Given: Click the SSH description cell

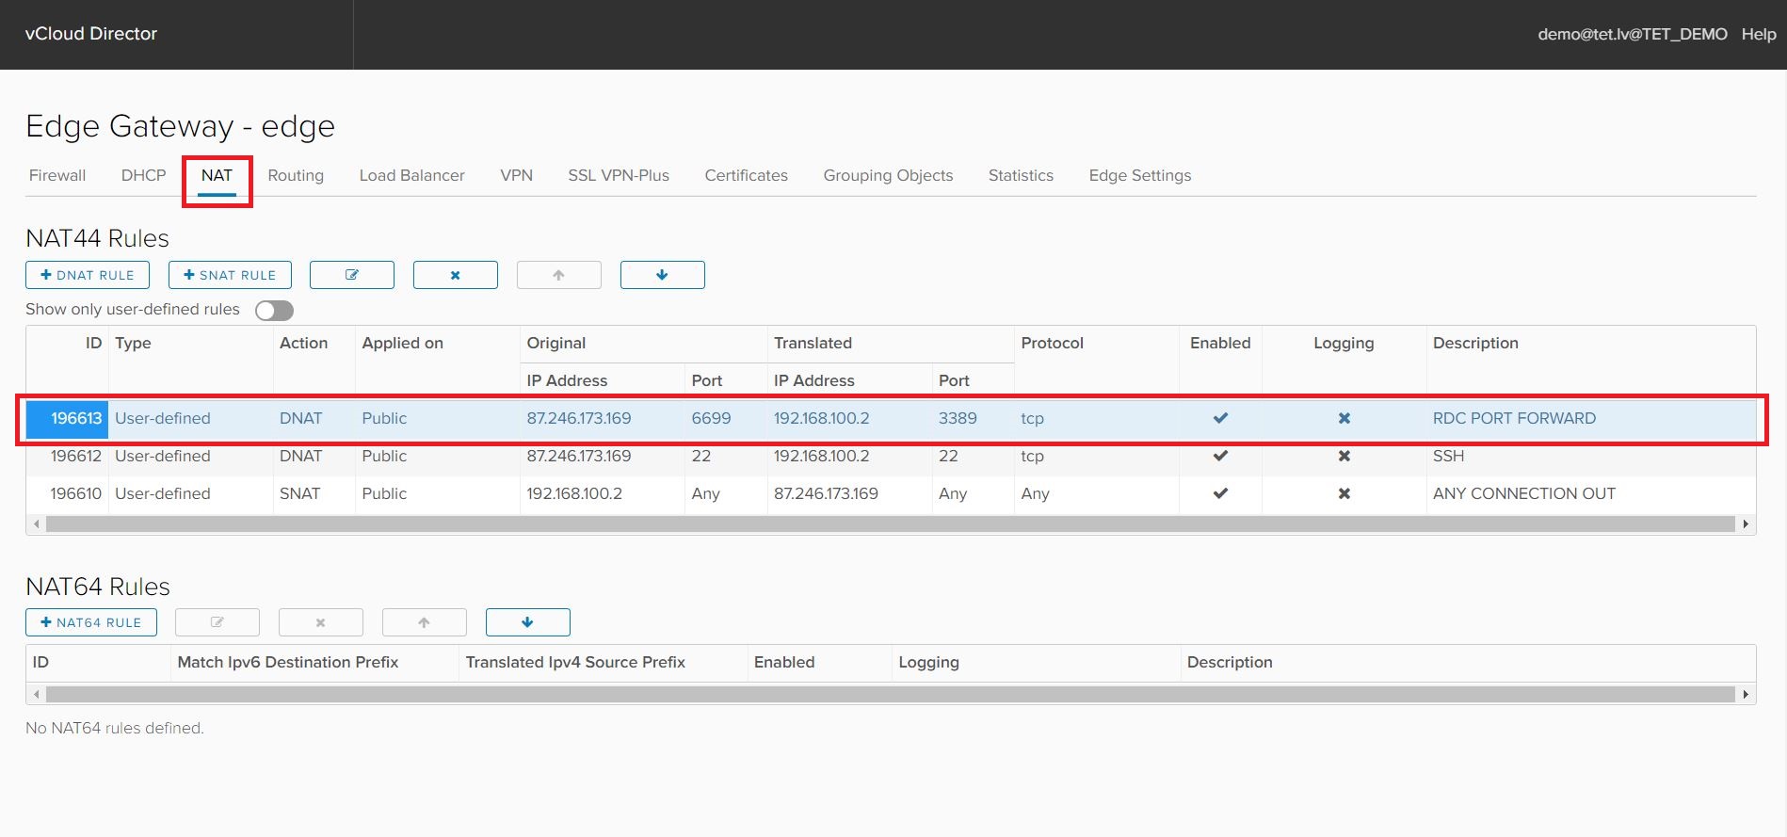Looking at the screenshot, I should pos(1448,456).
